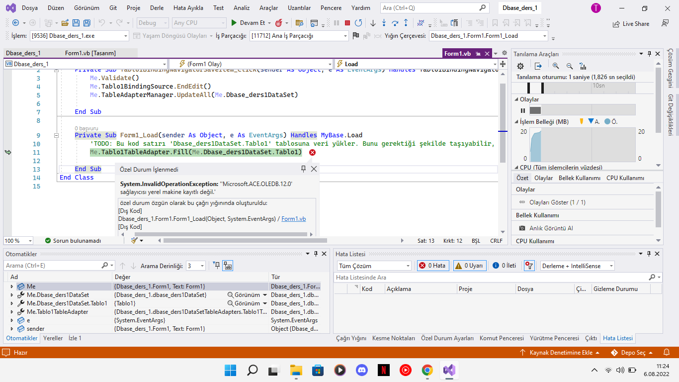Switch to the Çağrı Yığını tab
The height and width of the screenshot is (382, 679).
coord(351,338)
